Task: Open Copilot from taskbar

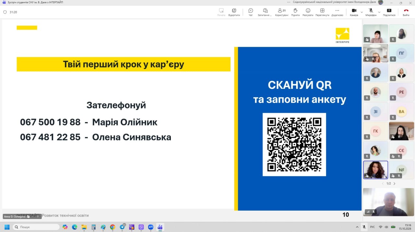Action: 65,227
